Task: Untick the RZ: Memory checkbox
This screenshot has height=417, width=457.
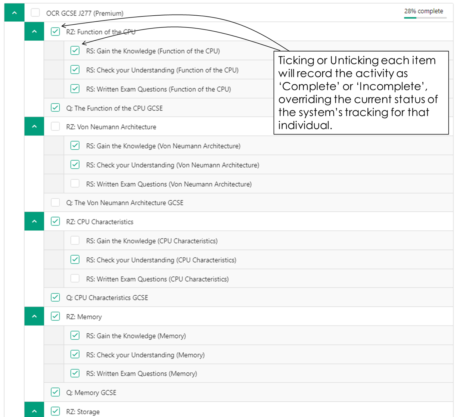Action: click(55, 316)
